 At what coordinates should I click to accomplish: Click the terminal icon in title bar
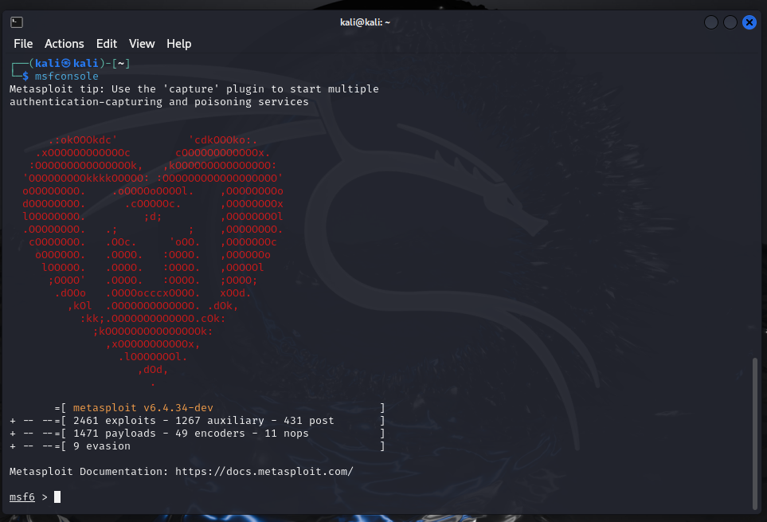click(17, 22)
